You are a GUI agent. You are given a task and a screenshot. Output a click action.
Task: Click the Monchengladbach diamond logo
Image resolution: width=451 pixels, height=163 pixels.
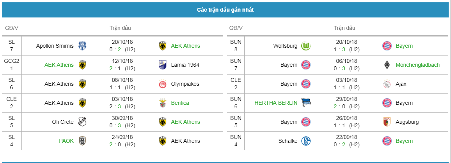pyautogui.click(x=387, y=65)
